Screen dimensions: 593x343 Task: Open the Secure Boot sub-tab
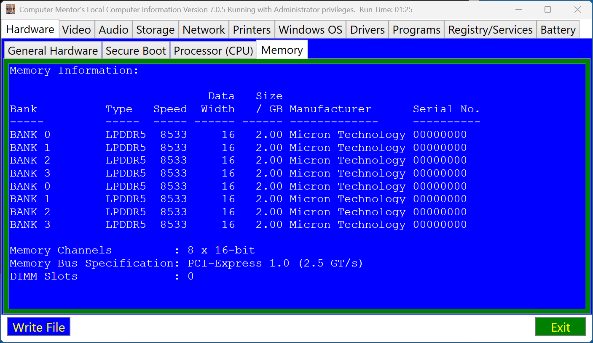(x=136, y=50)
